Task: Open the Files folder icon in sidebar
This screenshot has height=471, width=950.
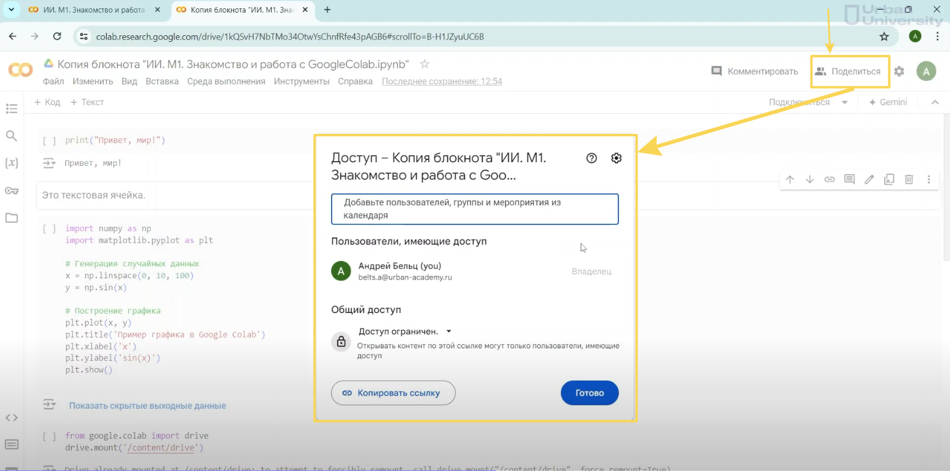Action: point(11,218)
